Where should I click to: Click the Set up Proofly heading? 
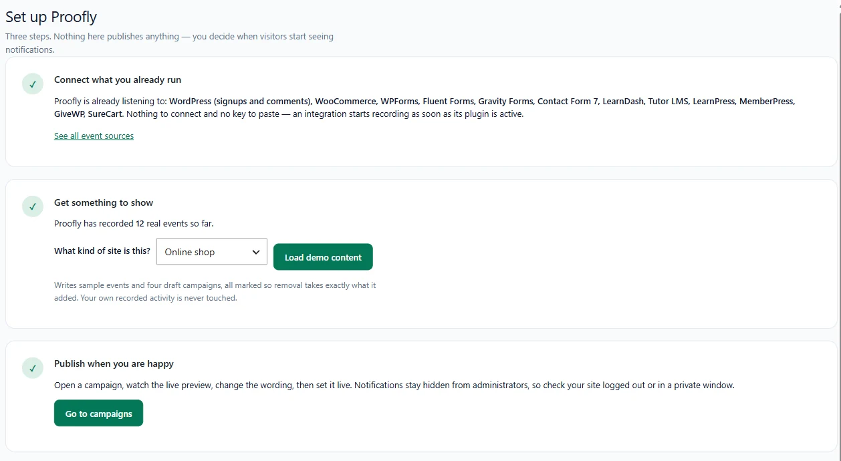[51, 17]
